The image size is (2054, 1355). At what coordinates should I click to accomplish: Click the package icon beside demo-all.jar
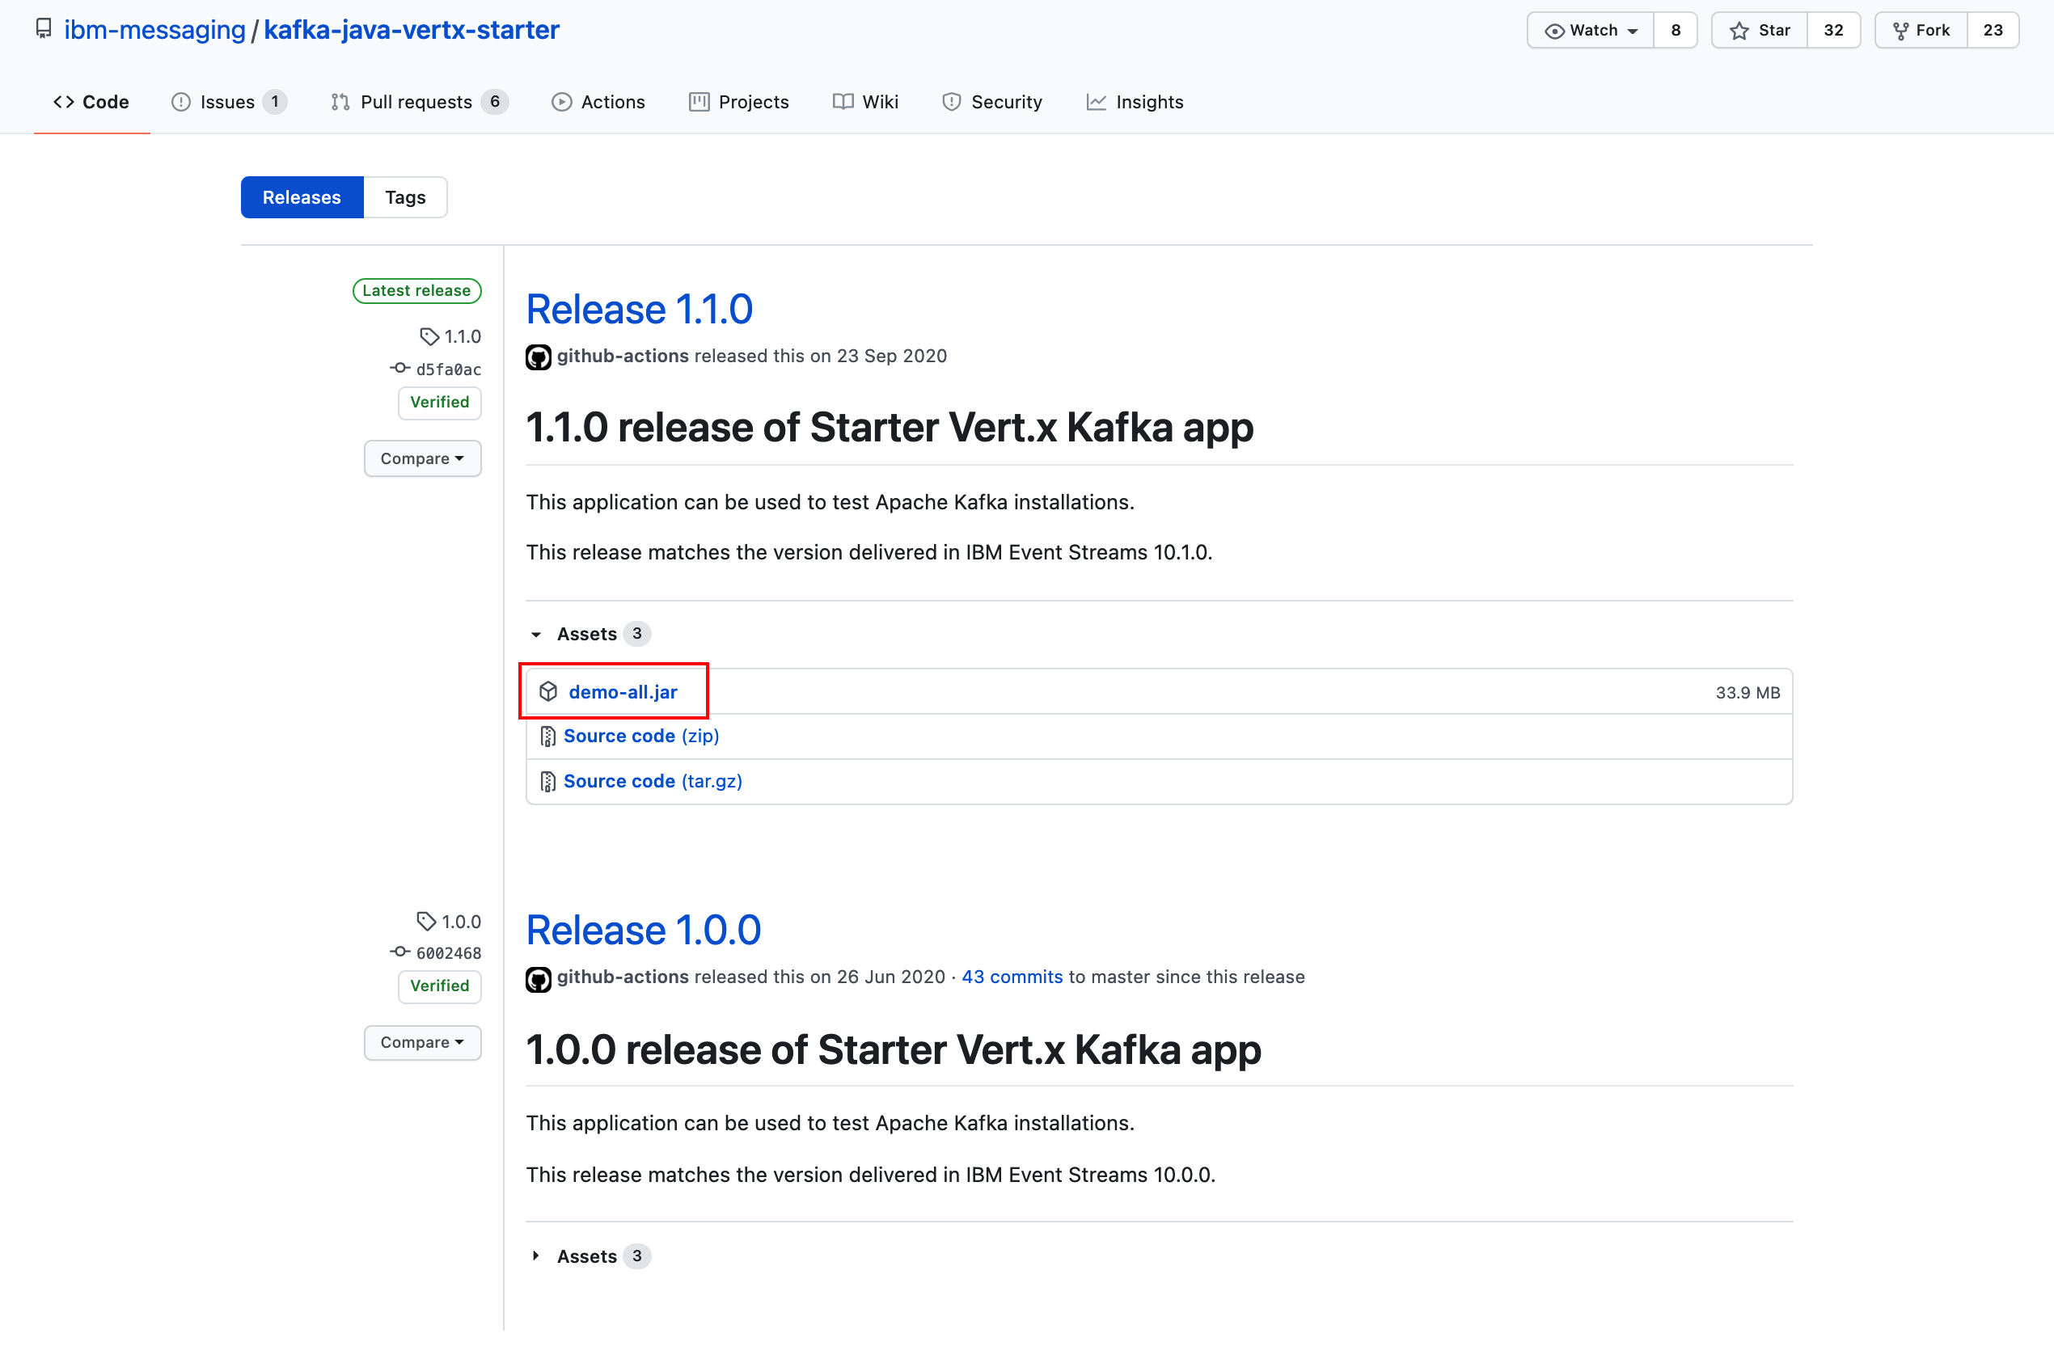pos(549,691)
